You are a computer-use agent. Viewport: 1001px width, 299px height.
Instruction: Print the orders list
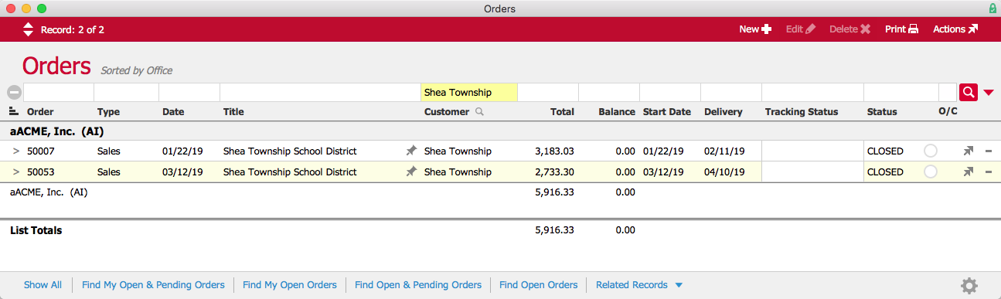(x=901, y=29)
